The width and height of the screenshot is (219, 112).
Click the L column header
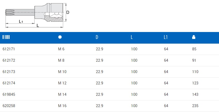coord(132,37)
